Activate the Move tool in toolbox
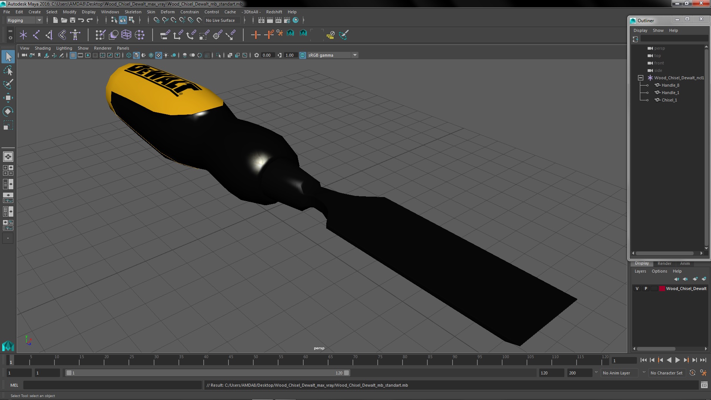The height and width of the screenshot is (400, 711). pos(8,98)
